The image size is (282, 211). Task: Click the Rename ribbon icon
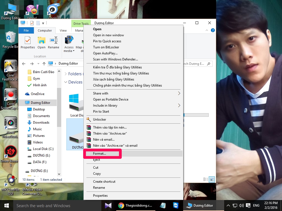click(x=53, y=43)
